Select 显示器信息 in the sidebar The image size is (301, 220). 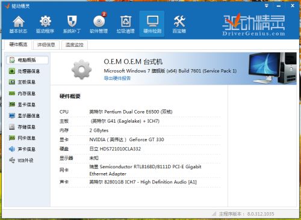29,115
